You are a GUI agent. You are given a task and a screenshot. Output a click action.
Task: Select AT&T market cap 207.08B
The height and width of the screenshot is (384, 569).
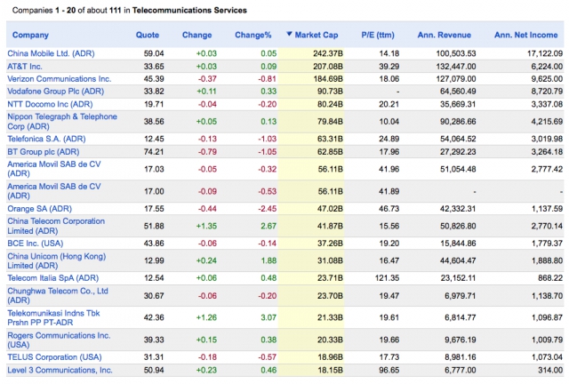click(x=328, y=67)
